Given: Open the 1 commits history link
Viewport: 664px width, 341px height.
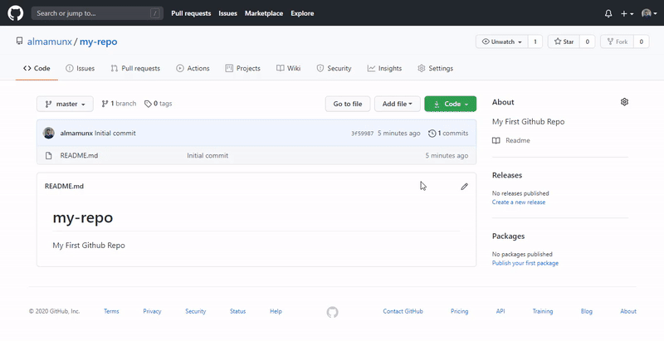Looking at the screenshot, I should (448, 134).
